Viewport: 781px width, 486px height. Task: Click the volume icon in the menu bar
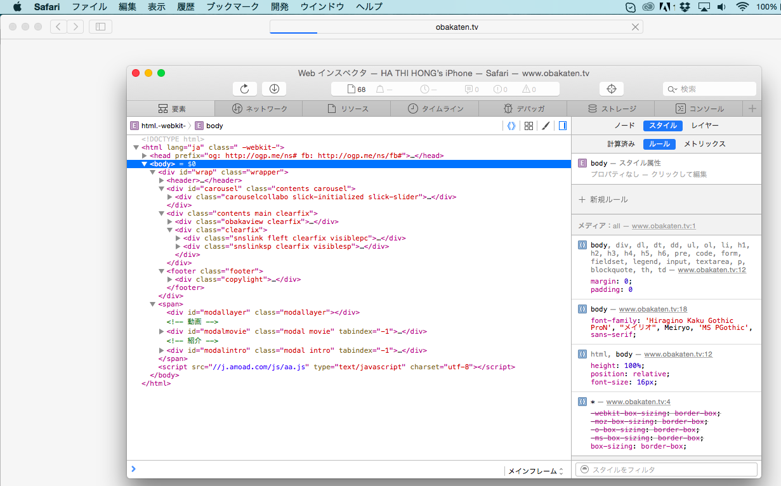coord(721,7)
